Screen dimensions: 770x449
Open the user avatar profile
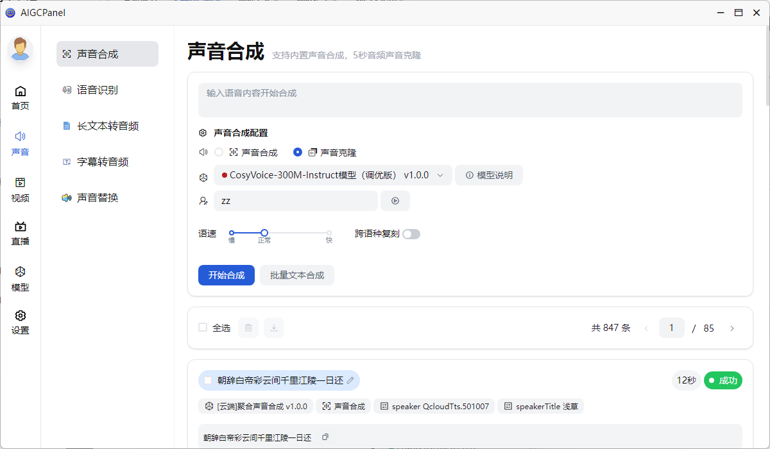[x=21, y=49]
